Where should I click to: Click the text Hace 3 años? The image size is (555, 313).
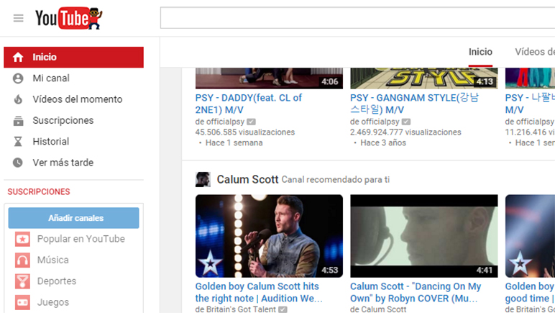383,143
